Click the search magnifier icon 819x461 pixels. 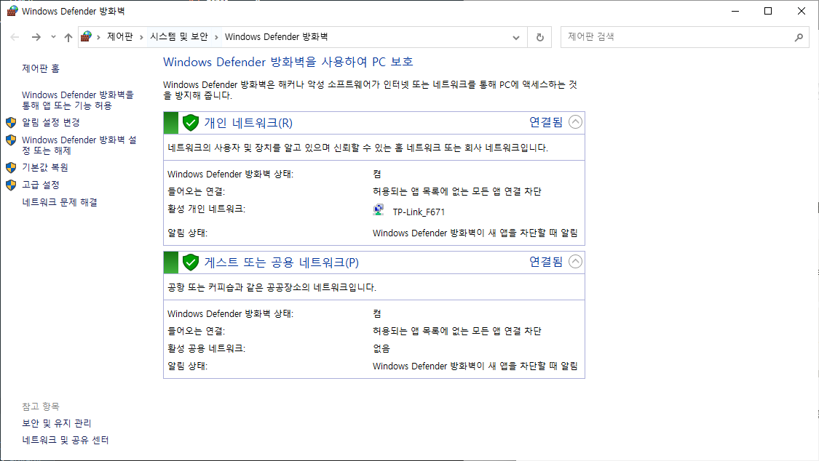pos(799,37)
